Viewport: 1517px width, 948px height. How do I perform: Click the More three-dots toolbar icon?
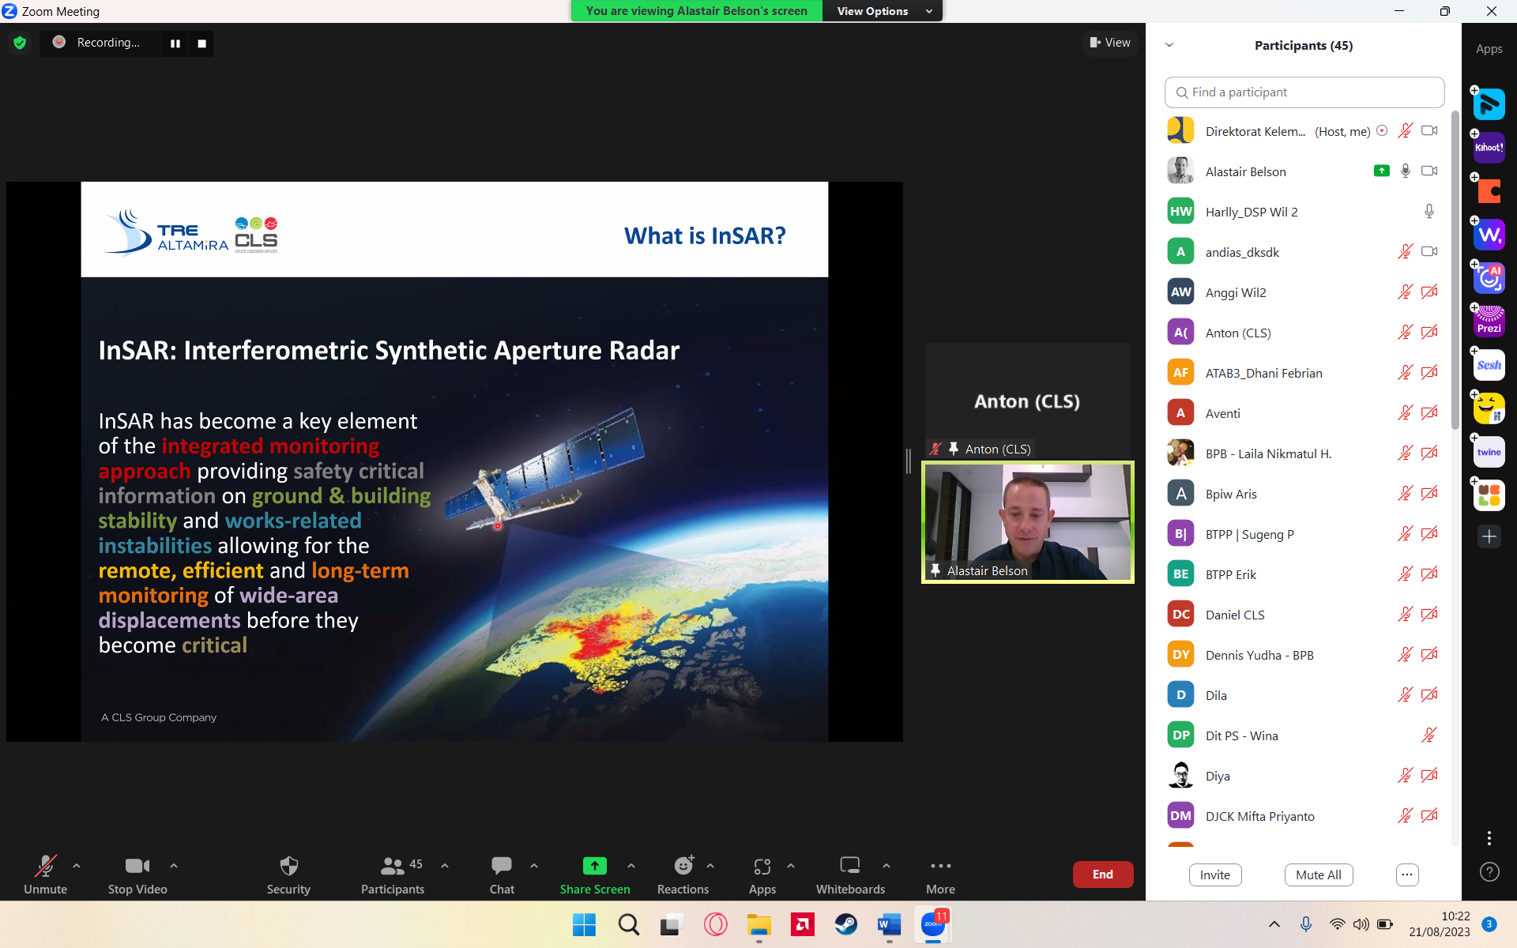coord(940,866)
